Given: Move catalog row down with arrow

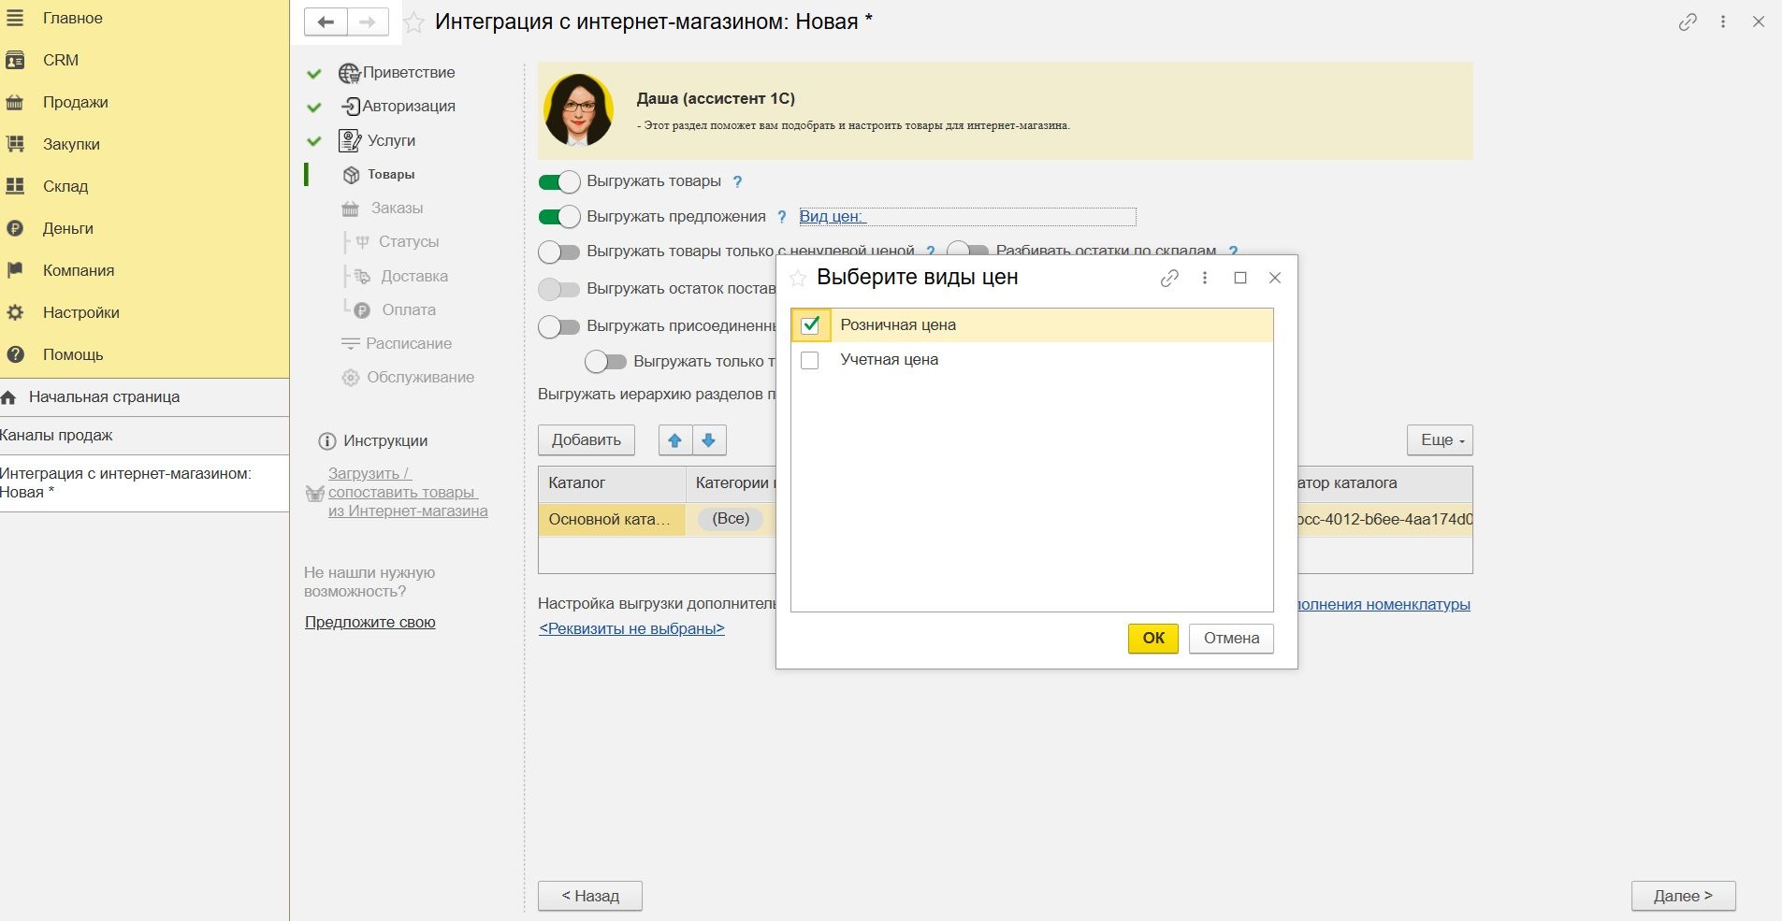Looking at the screenshot, I should pos(709,440).
